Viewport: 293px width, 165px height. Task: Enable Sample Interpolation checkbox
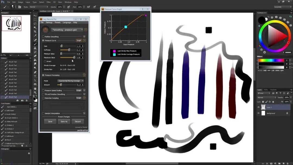click(43, 113)
